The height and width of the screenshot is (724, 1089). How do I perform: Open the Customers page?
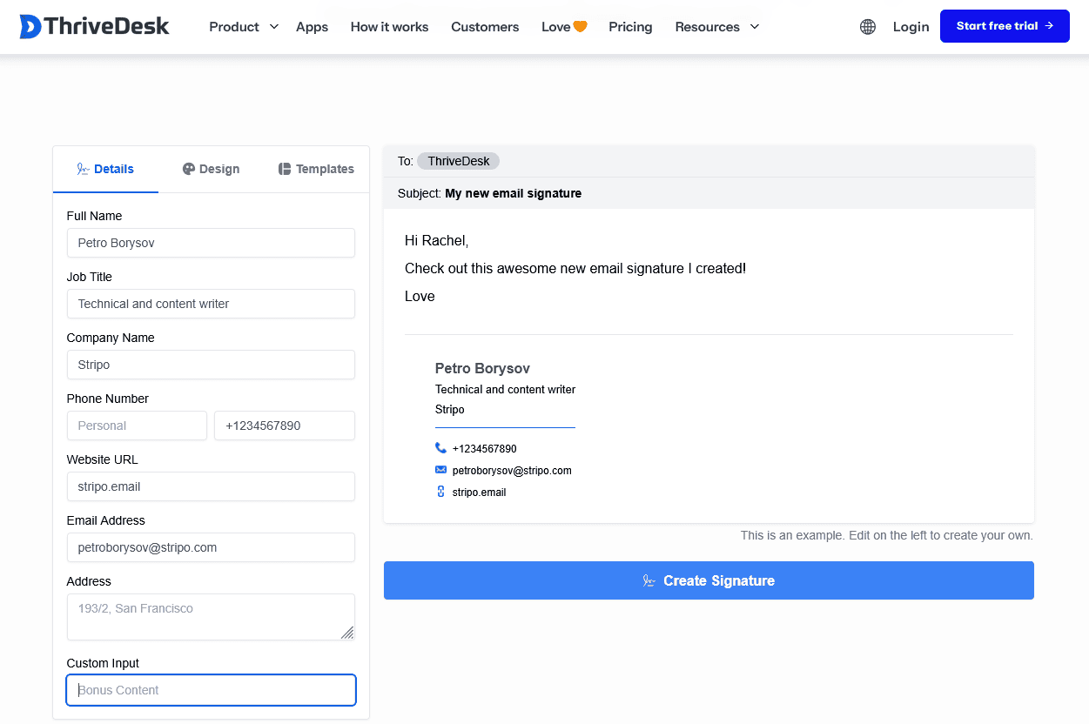[485, 27]
